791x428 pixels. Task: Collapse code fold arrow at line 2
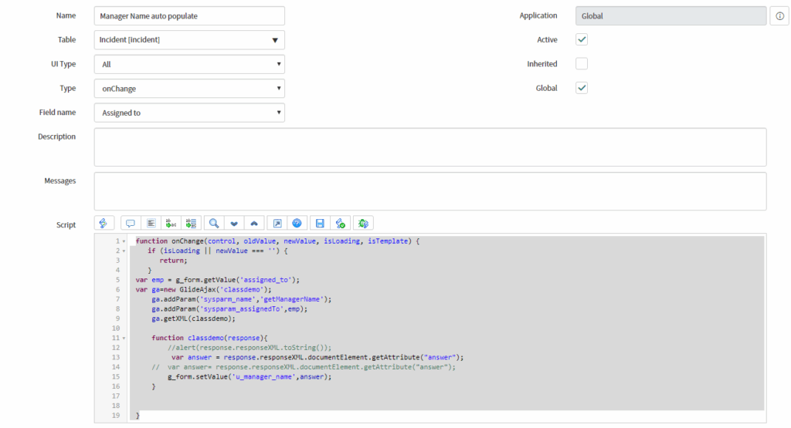(x=124, y=251)
